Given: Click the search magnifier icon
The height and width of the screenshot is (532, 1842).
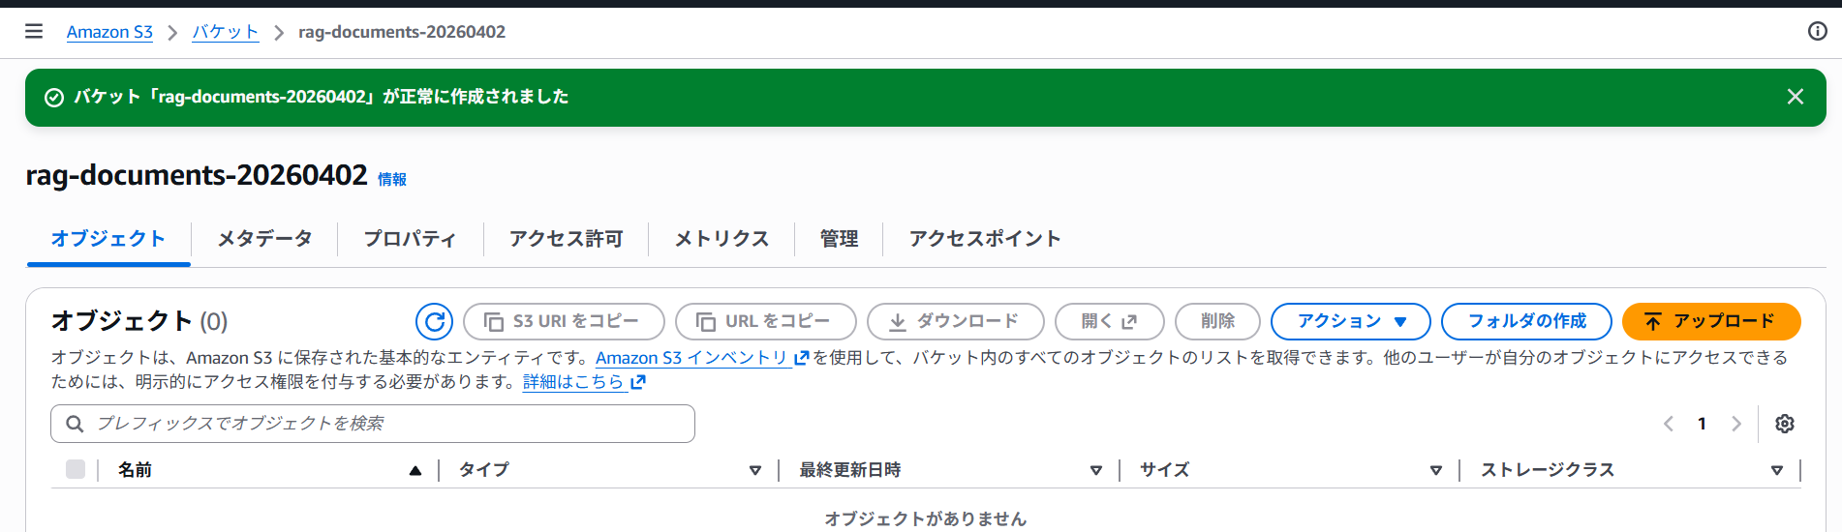Looking at the screenshot, I should pyautogui.click(x=75, y=424).
